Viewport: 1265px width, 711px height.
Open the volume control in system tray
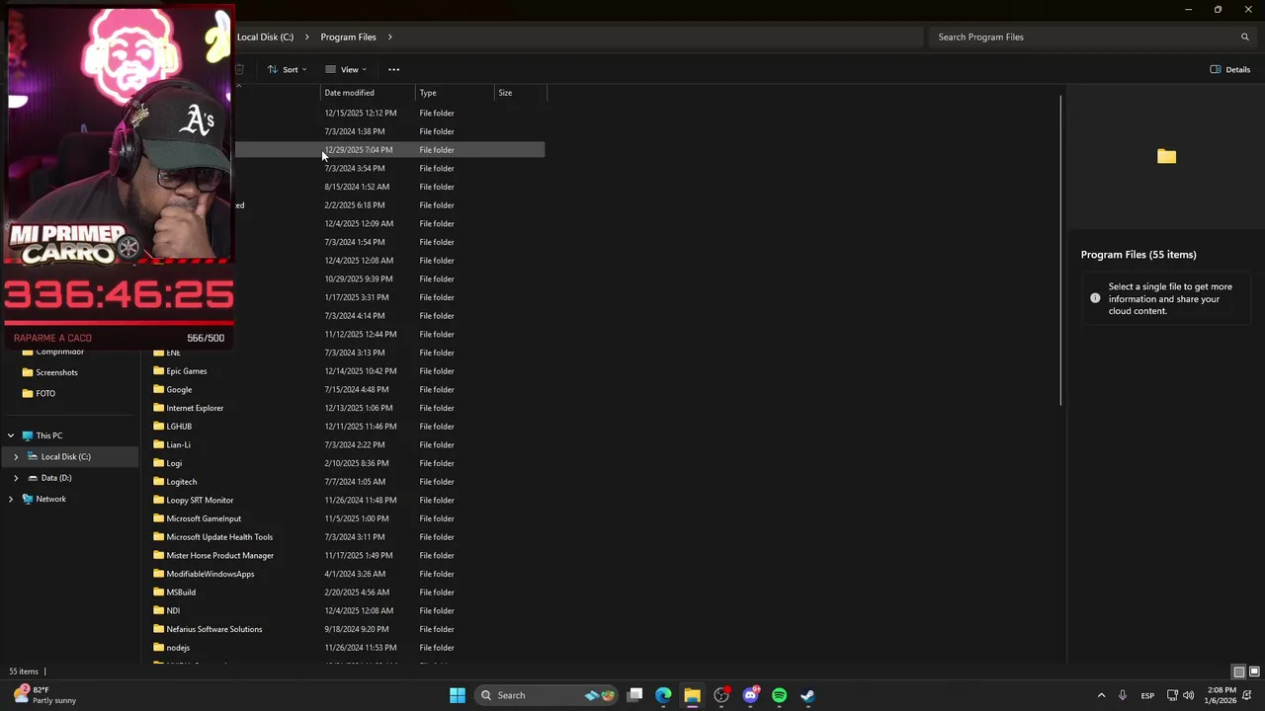(x=1188, y=695)
